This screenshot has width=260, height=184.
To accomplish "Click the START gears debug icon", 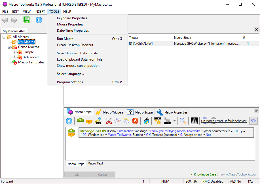I will coord(157,121).
